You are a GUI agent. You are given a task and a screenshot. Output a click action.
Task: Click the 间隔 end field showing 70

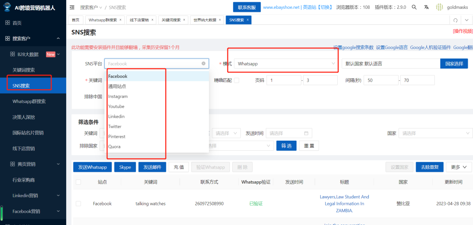tap(417, 80)
